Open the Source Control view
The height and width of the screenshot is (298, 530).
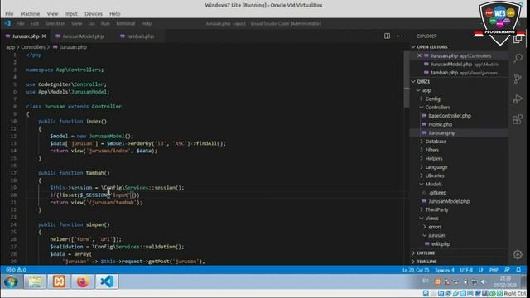518,79
